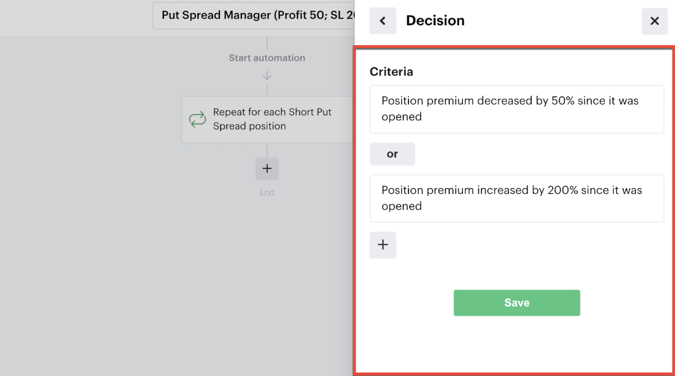Click the Criteria section heading
The height and width of the screenshot is (376, 675).
[x=391, y=72]
